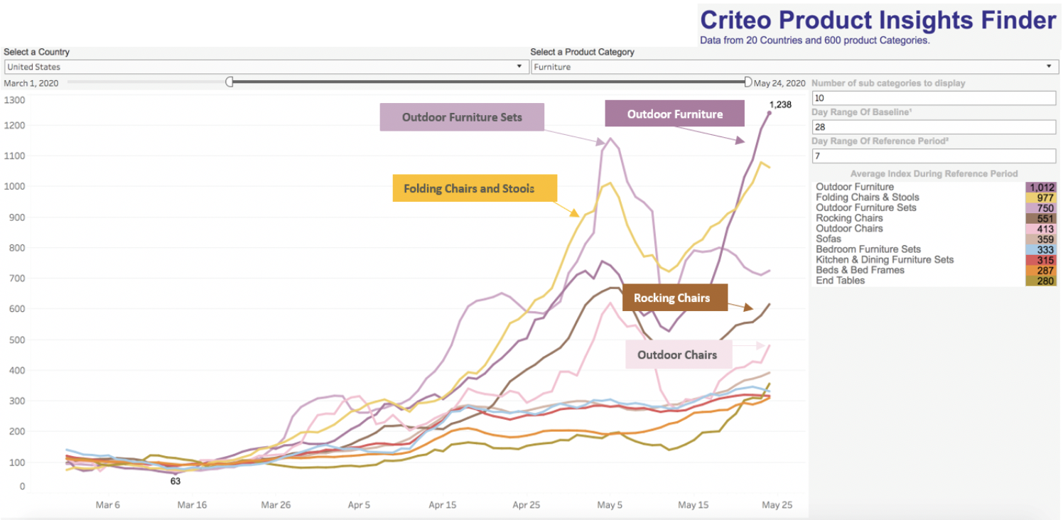
Task: Click the 1,238 data point label
Action: pyautogui.click(x=780, y=104)
